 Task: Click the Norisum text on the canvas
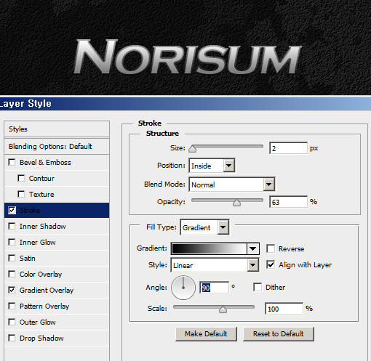[x=188, y=57]
